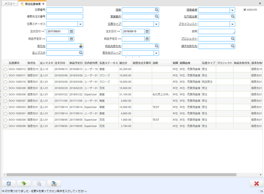Focus the 説明 text area
This screenshot has height=194, width=264.
tap(217, 31)
